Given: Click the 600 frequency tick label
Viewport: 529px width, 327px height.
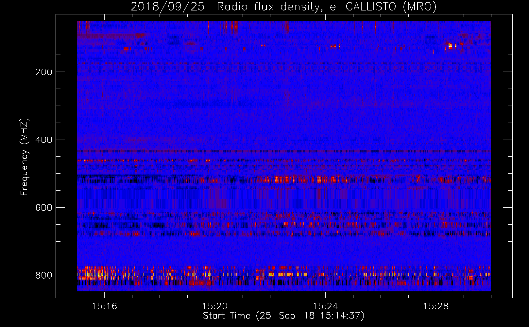Looking at the screenshot, I should pyautogui.click(x=44, y=208).
